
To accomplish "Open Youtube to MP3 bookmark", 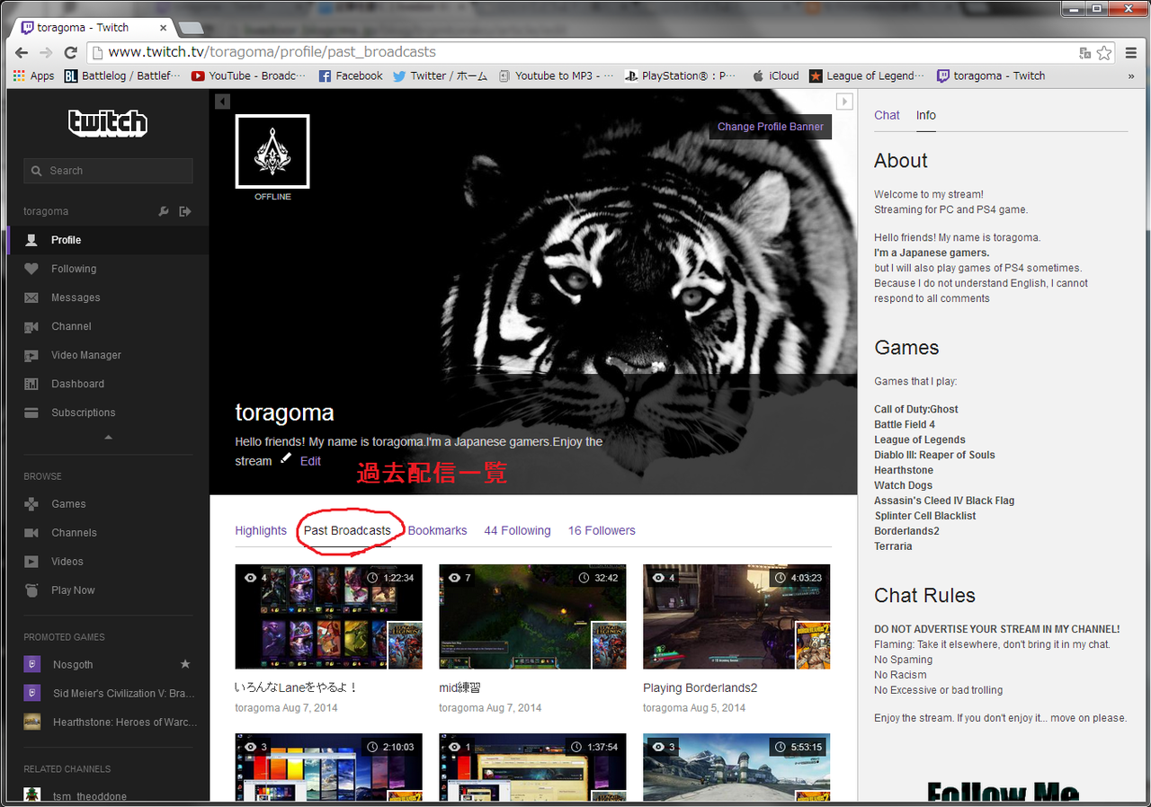I will pos(557,76).
